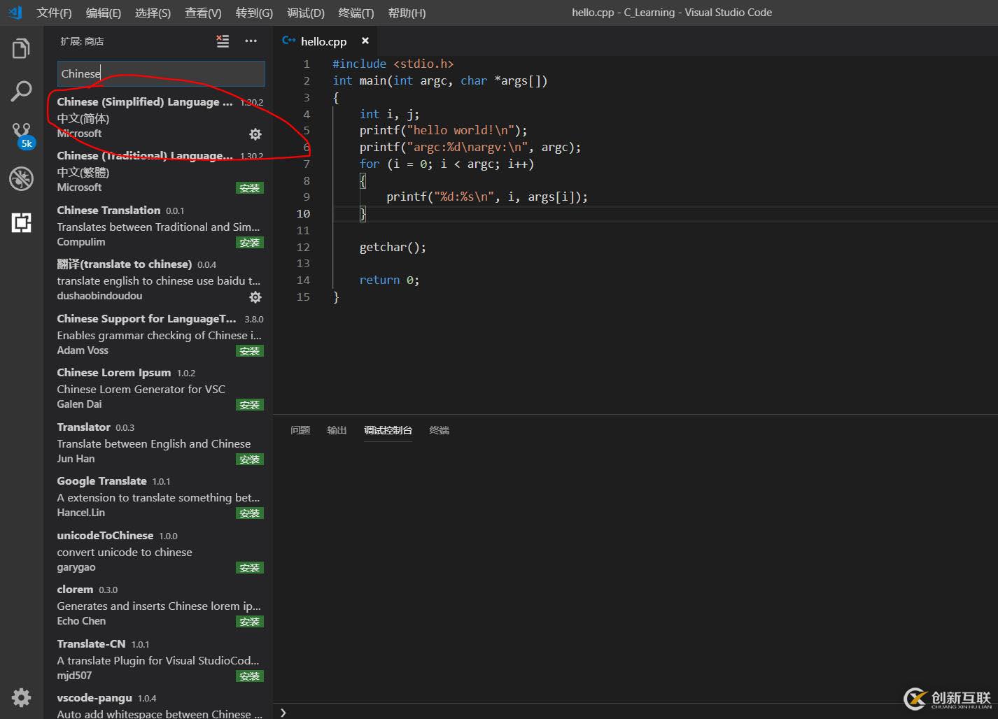Image resolution: width=998 pixels, height=719 pixels.
Task: Switch to the 问题 panel tab
Action: [300, 430]
